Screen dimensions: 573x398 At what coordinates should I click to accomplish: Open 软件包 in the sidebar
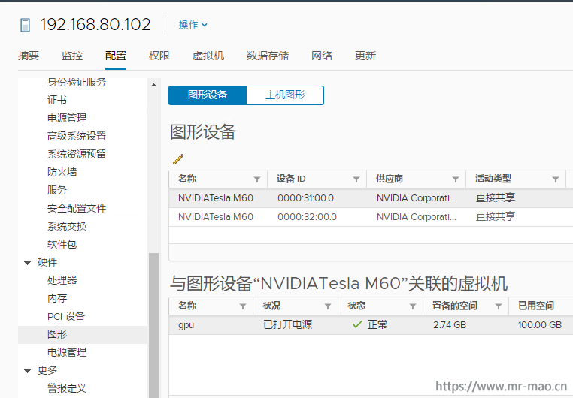(62, 244)
